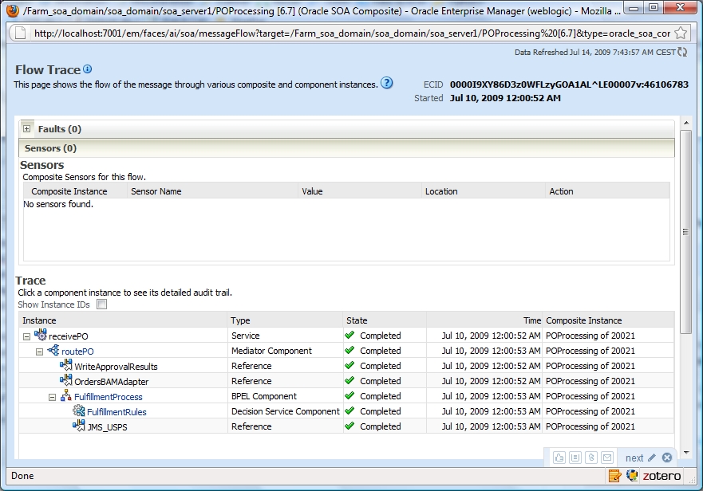Select the JMS_USPS instance row

346,426
